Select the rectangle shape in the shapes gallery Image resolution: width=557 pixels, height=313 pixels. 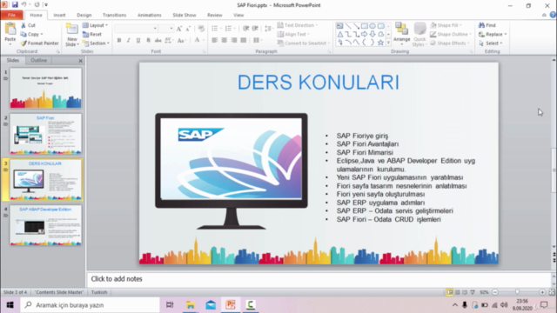(365, 26)
